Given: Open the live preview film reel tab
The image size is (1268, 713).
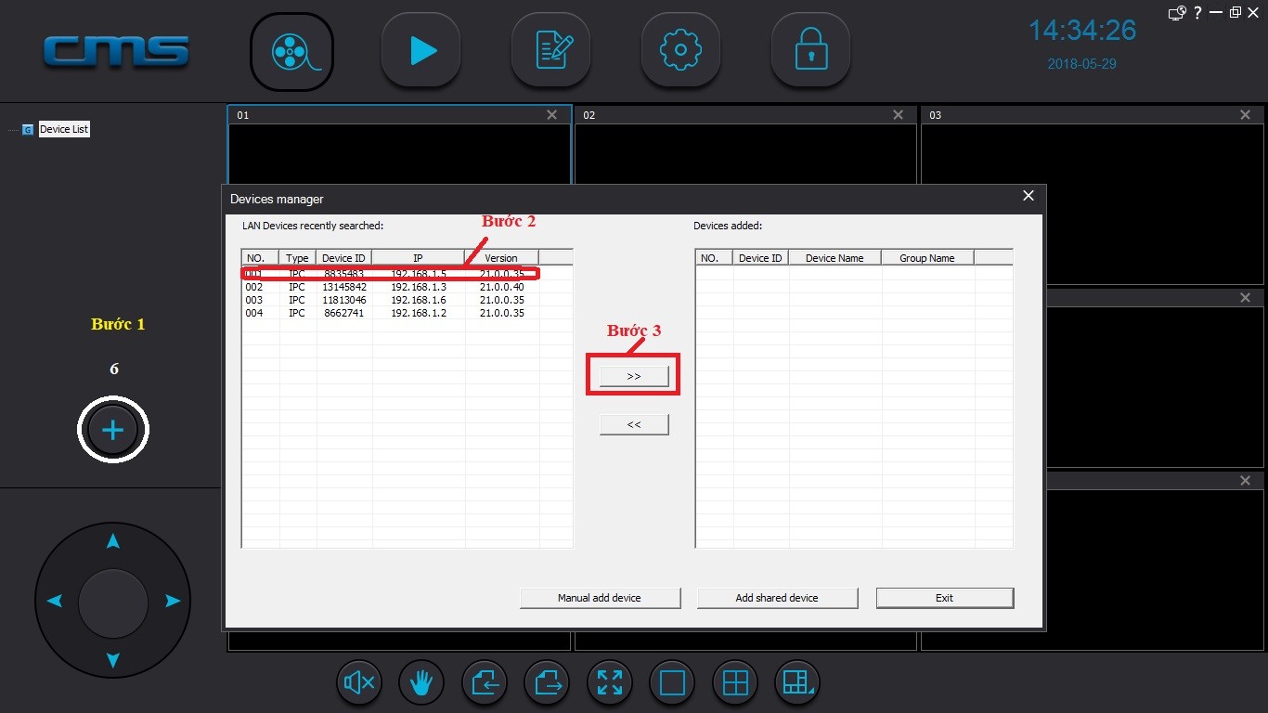Looking at the screenshot, I should click(x=291, y=51).
